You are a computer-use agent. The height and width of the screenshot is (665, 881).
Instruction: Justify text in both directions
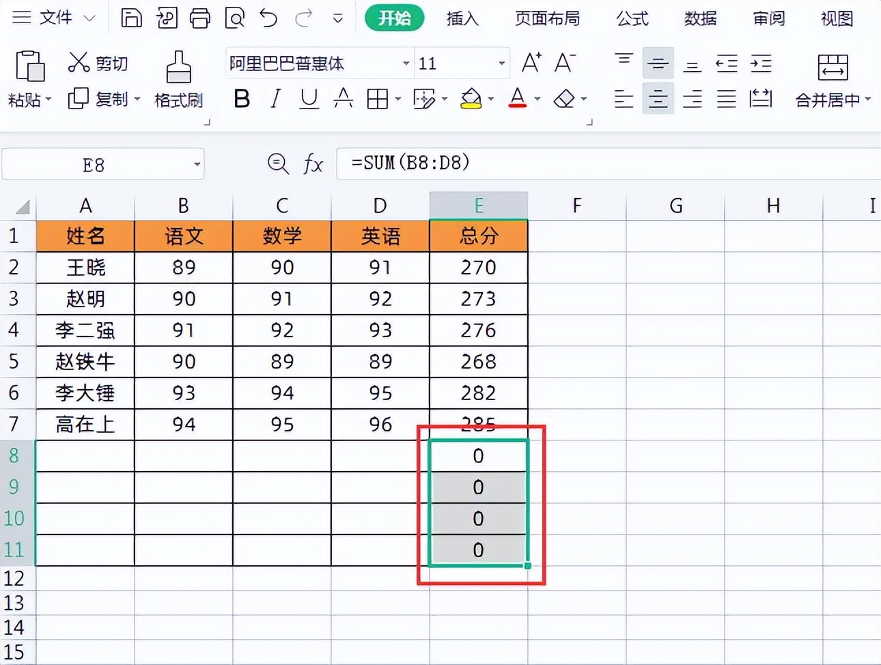(x=727, y=99)
